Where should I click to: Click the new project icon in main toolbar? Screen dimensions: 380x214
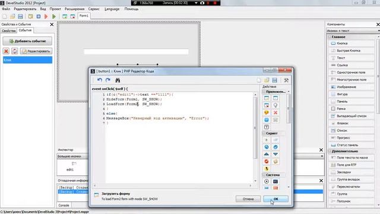[5, 17]
